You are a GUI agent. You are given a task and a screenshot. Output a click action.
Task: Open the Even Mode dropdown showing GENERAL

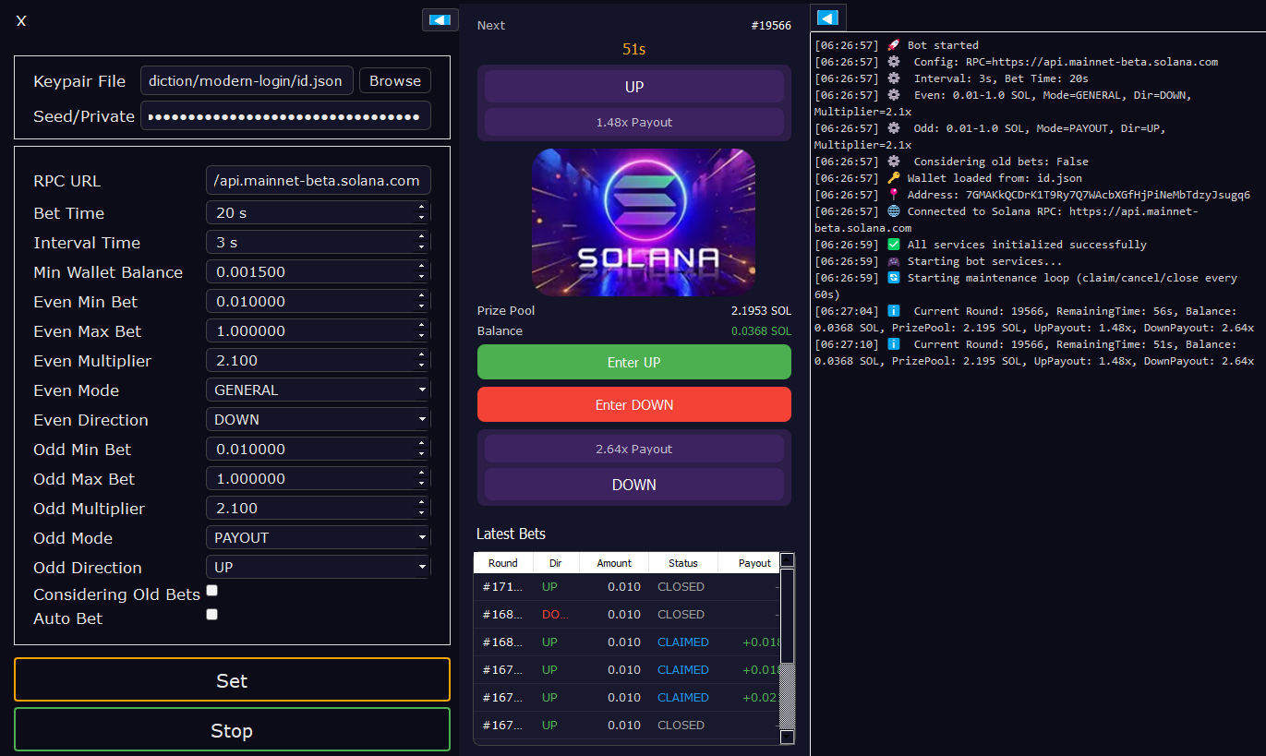click(318, 390)
